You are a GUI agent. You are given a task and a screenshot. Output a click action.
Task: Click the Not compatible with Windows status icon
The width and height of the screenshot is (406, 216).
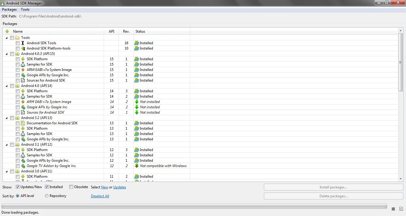pyautogui.click(x=137, y=166)
